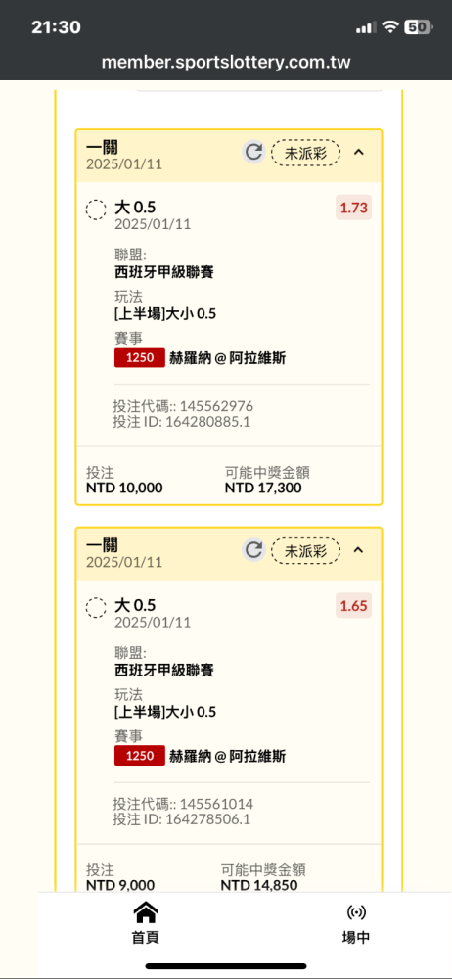Viewport: 452px width, 979px height.
Task: Tap bet code 145562976 text
Action: pyautogui.click(x=216, y=406)
